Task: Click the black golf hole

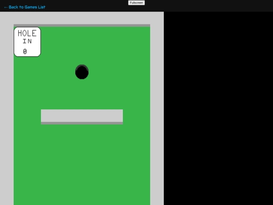Action: pos(82,72)
